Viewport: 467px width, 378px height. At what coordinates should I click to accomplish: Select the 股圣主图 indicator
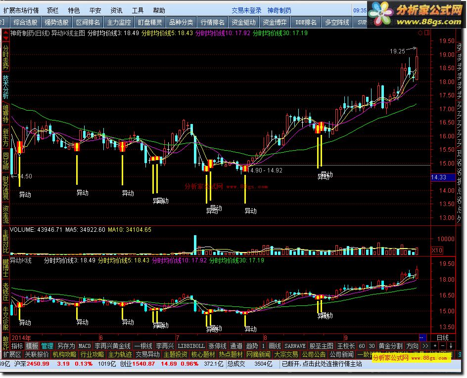[x=321, y=346]
